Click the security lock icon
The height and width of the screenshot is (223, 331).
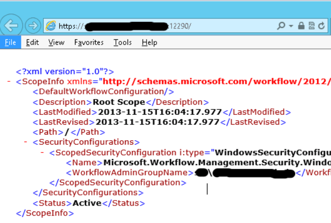[x=301, y=26]
